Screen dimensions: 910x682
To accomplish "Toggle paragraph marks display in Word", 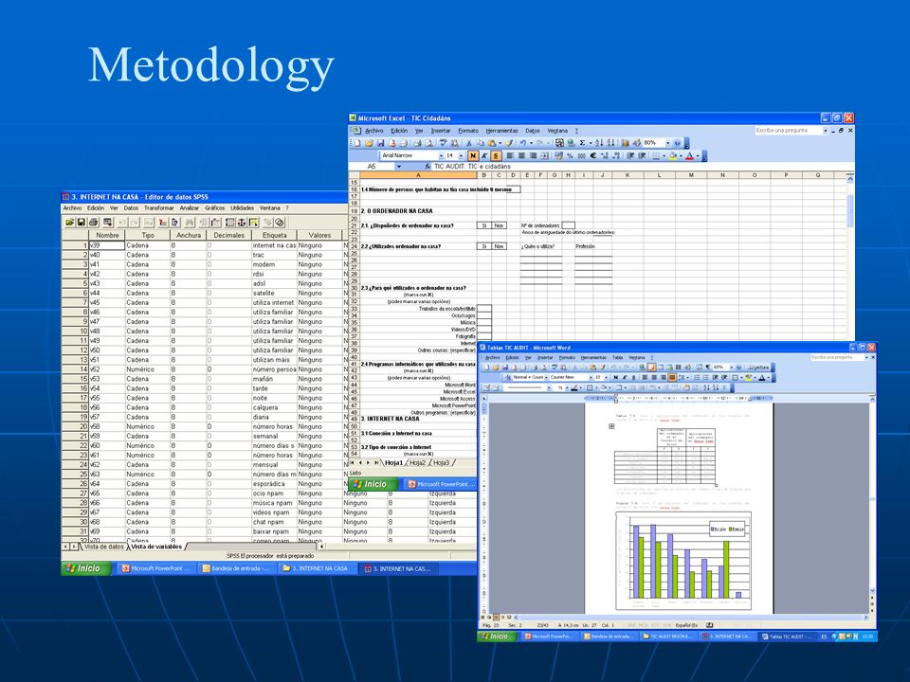I will click(707, 368).
